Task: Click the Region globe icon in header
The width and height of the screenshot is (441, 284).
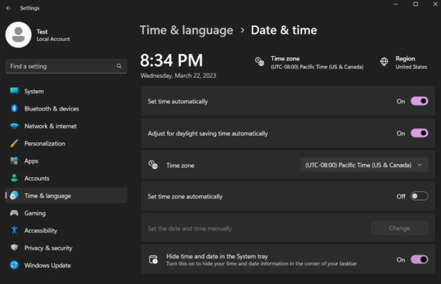Action: (384, 61)
